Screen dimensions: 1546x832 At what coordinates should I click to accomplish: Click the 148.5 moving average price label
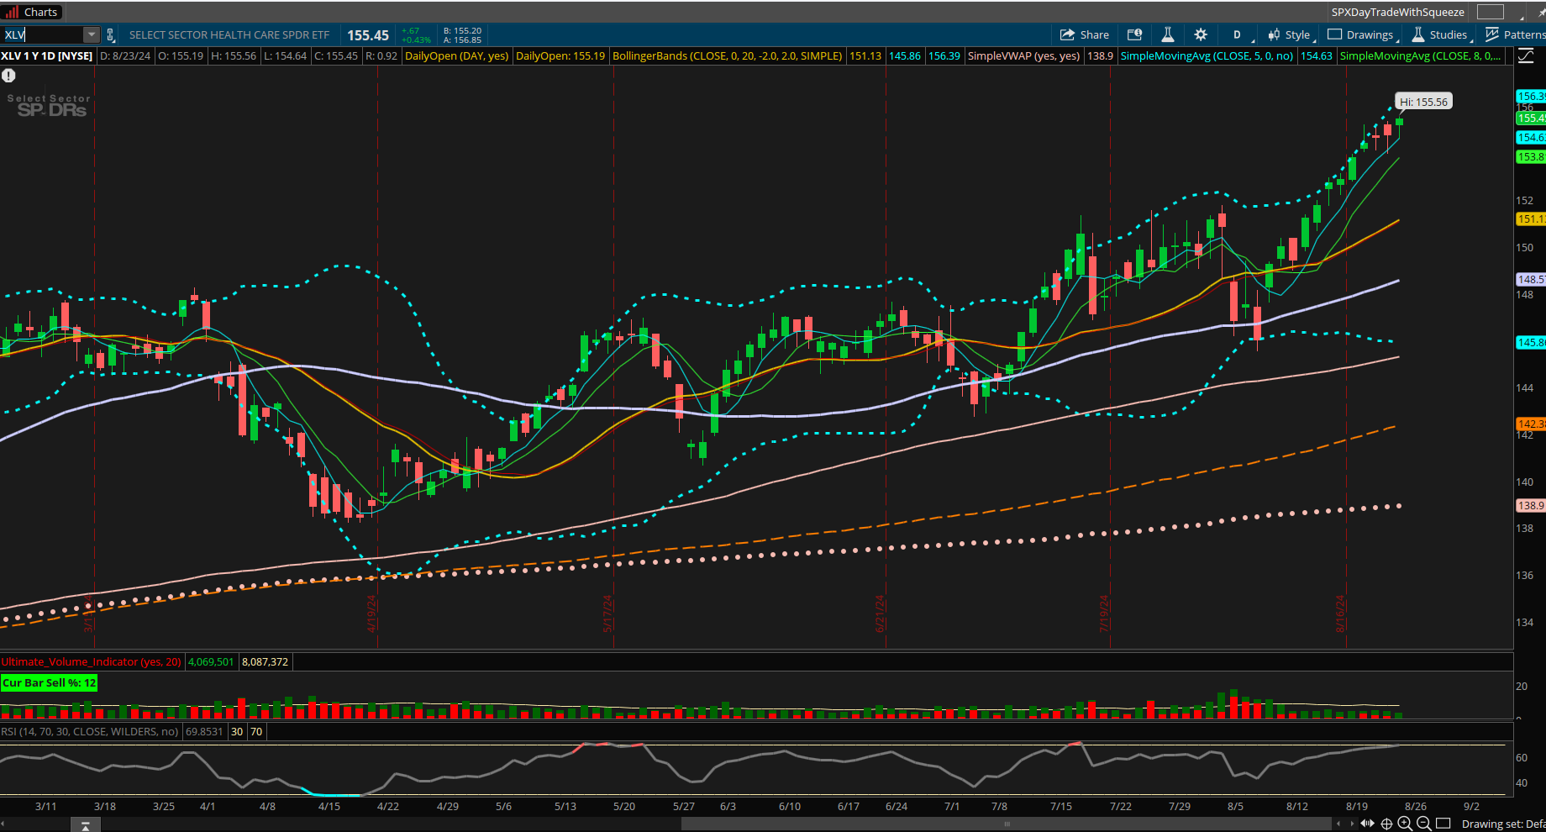pyautogui.click(x=1530, y=279)
